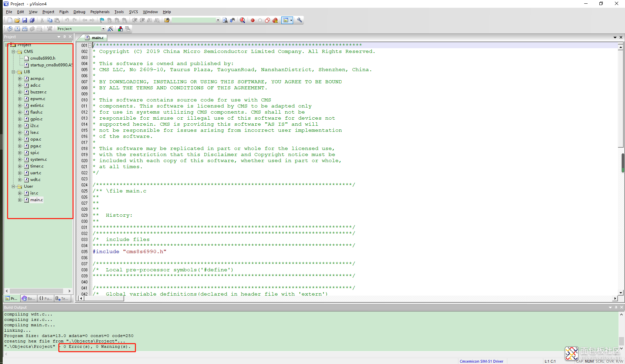625x364 pixels.
Task: Open the File menu
Action: pyautogui.click(x=9, y=12)
